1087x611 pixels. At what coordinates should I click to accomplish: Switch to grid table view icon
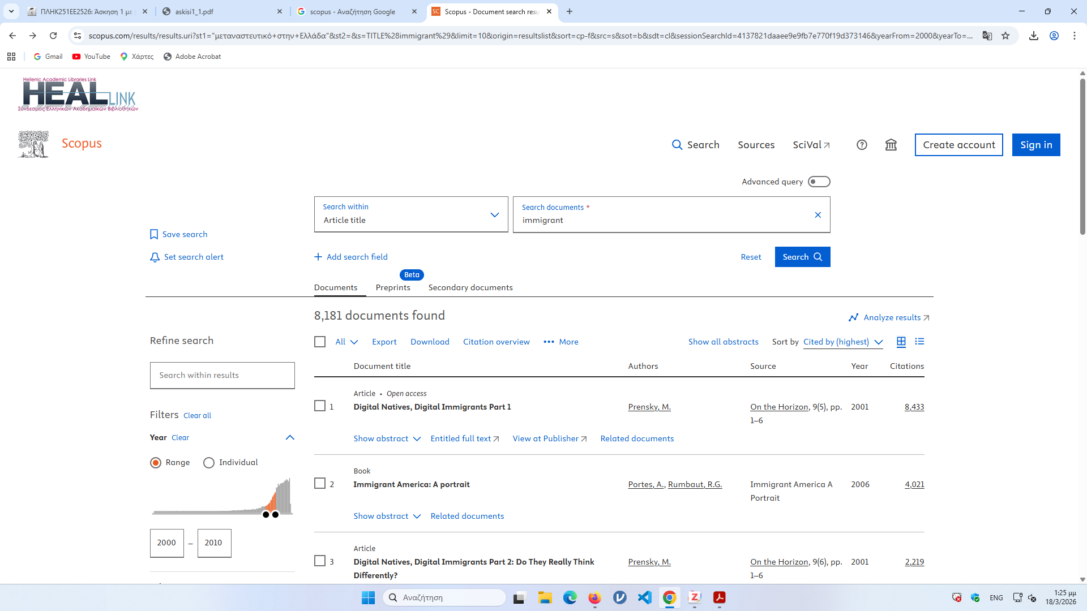[901, 342]
